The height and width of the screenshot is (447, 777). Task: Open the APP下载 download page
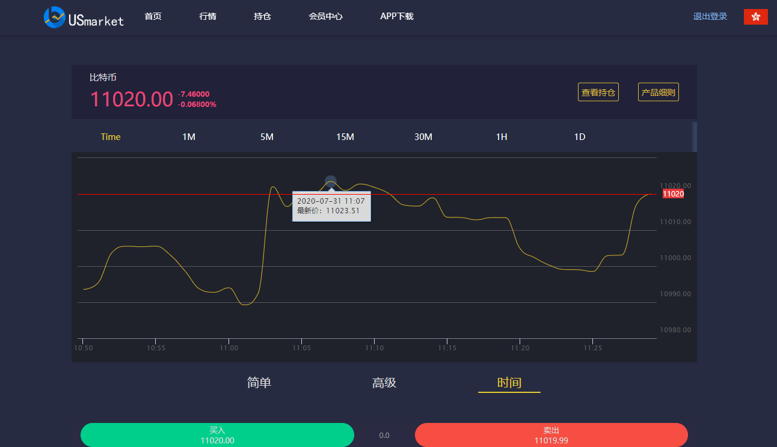pyautogui.click(x=397, y=16)
